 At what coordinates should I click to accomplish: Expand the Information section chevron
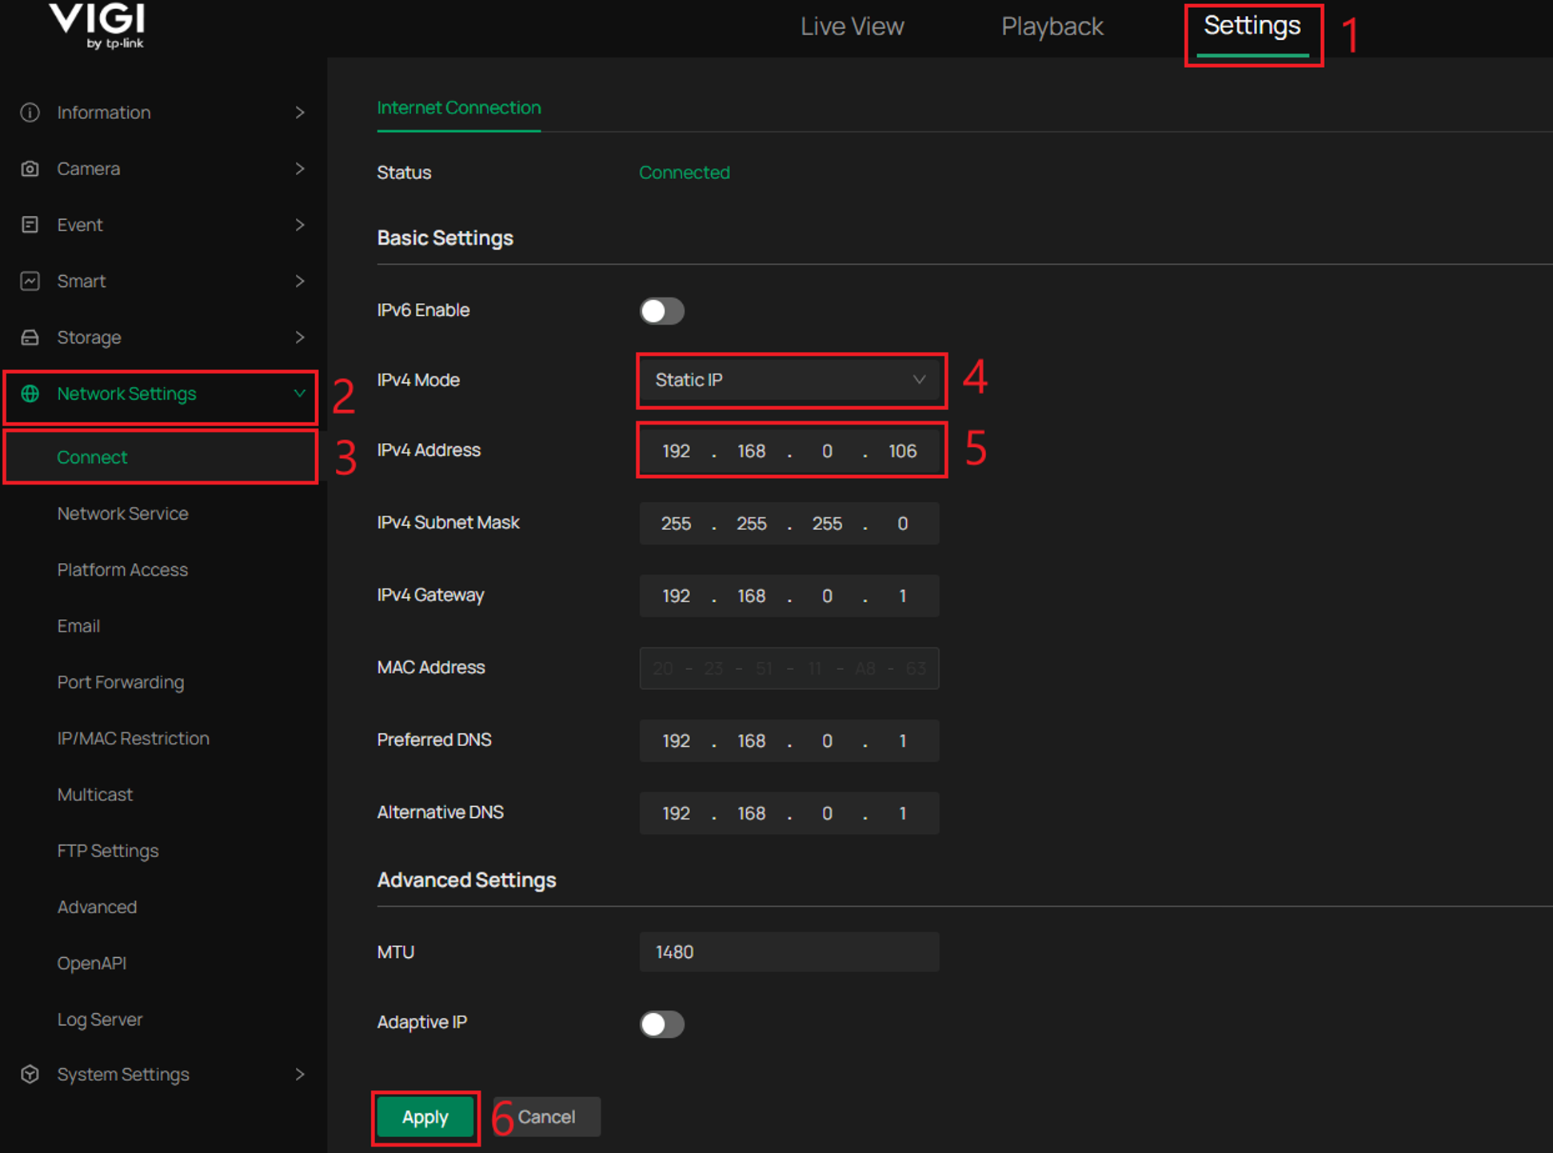(x=300, y=113)
